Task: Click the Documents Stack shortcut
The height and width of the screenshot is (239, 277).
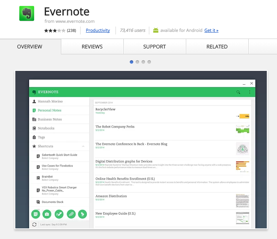Action: pyautogui.click(x=59, y=202)
